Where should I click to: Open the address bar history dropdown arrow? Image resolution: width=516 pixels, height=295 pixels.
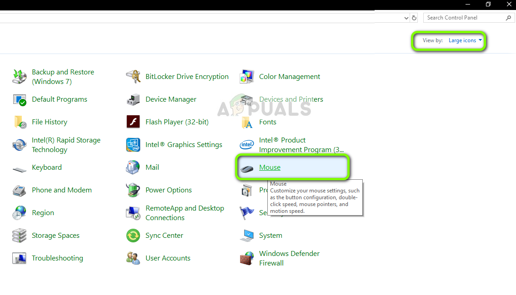pos(406,18)
